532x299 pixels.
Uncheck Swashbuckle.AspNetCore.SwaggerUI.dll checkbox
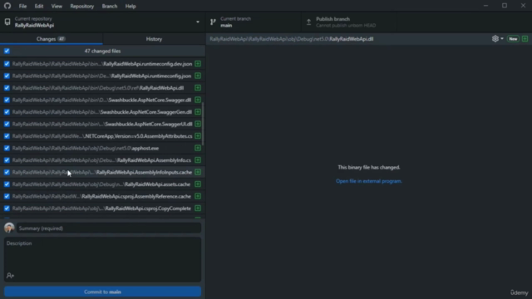click(x=7, y=124)
